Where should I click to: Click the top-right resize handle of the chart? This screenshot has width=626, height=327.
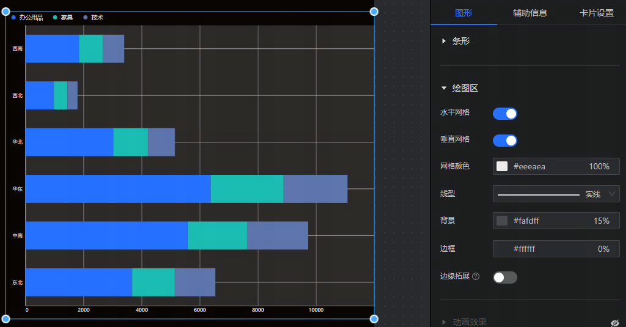click(x=374, y=12)
